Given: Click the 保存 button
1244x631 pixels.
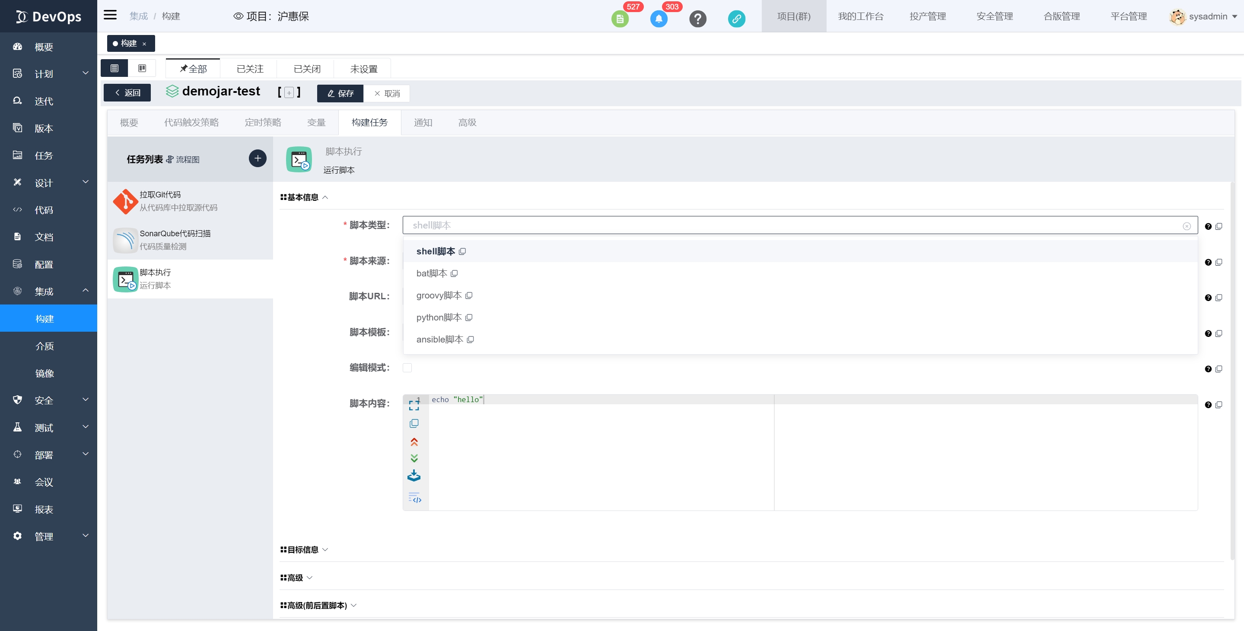Looking at the screenshot, I should tap(340, 93).
